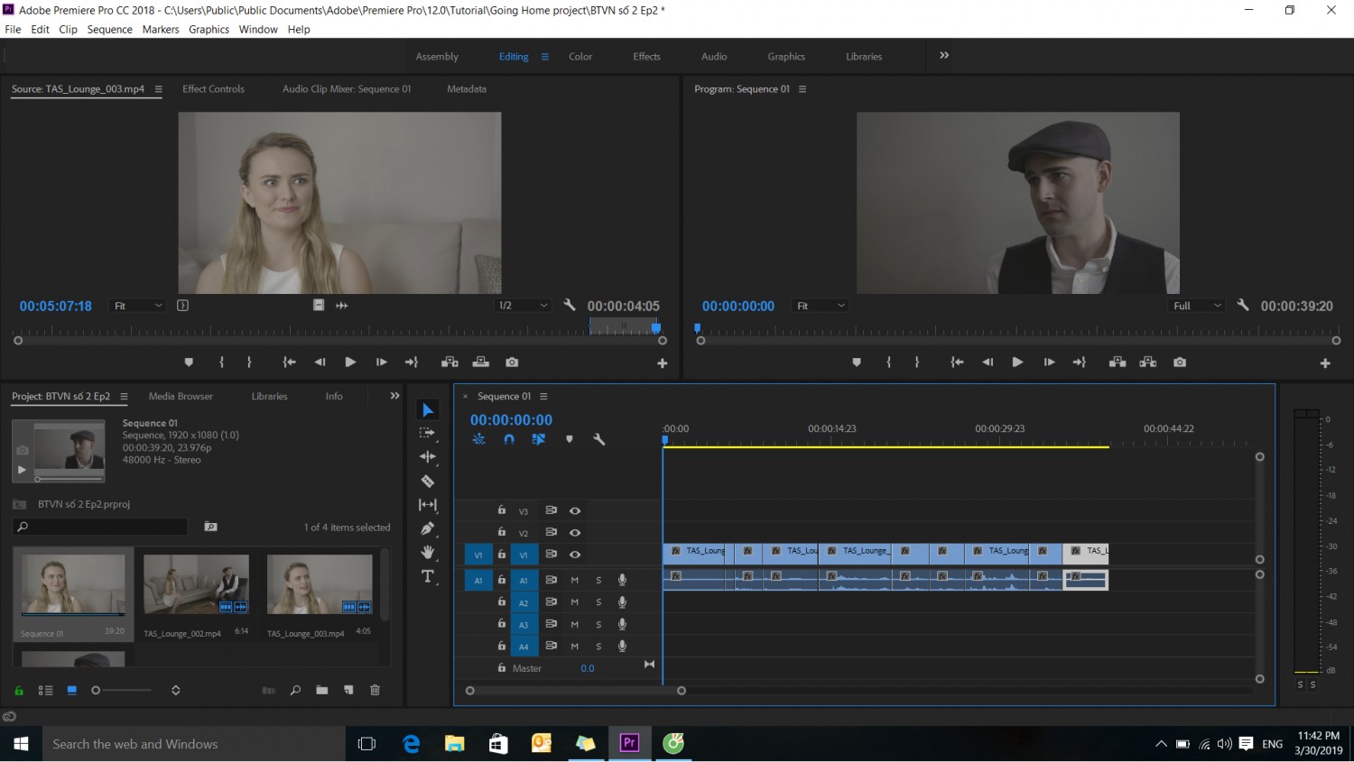This screenshot has width=1354, height=762.
Task: Open Program monitor settings wrench
Action: [x=1243, y=305]
